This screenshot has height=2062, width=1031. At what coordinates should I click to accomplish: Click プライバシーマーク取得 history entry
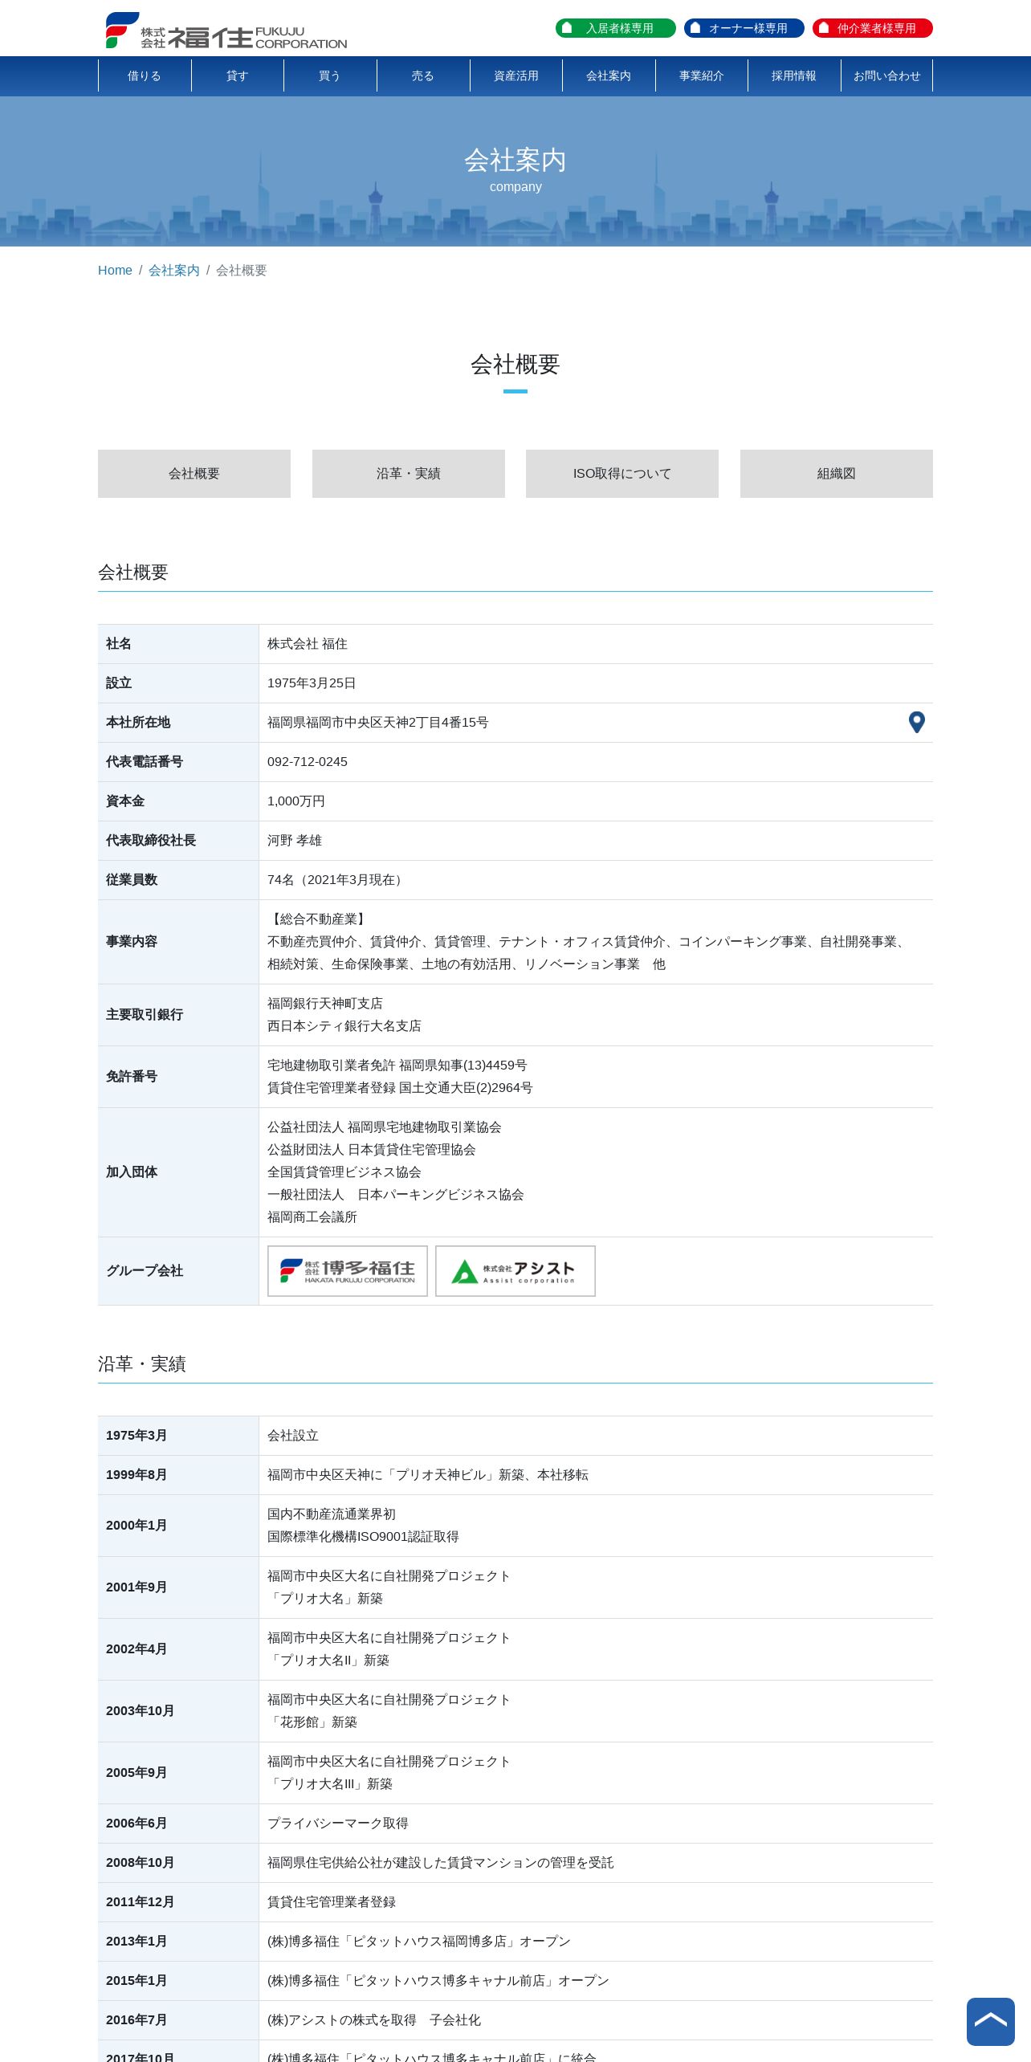[x=338, y=1823]
